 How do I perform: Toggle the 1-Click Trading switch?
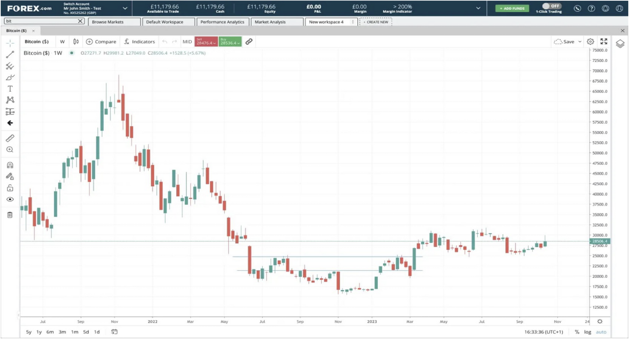550,6
